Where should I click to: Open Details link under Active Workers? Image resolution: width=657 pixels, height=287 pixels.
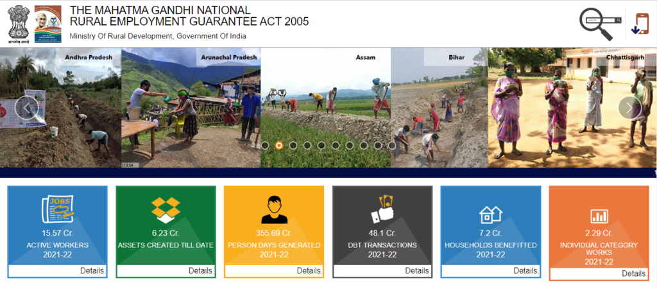click(x=93, y=271)
